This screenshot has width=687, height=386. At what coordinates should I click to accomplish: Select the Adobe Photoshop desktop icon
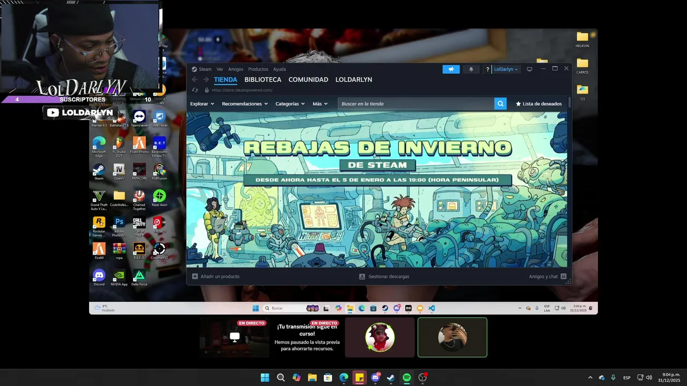(x=119, y=226)
